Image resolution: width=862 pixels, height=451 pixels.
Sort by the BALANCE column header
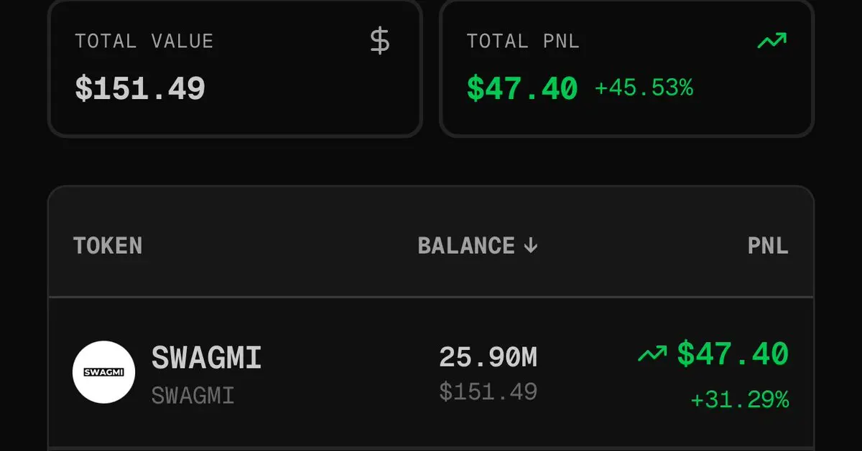click(x=478, y=246)
